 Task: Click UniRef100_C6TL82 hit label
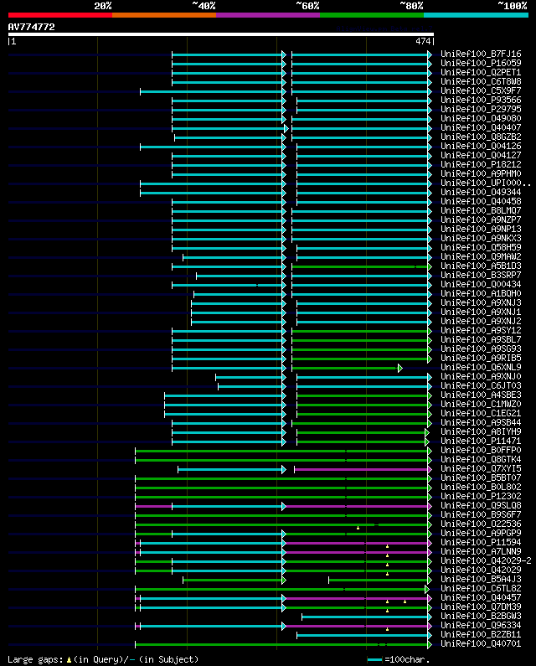click(481, 588)
